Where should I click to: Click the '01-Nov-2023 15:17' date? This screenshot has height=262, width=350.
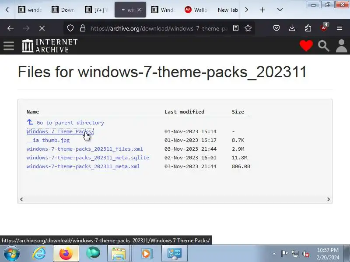(190, 140)
